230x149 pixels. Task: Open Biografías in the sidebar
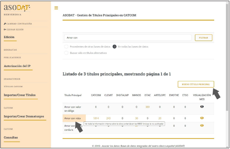coord(11,50)
